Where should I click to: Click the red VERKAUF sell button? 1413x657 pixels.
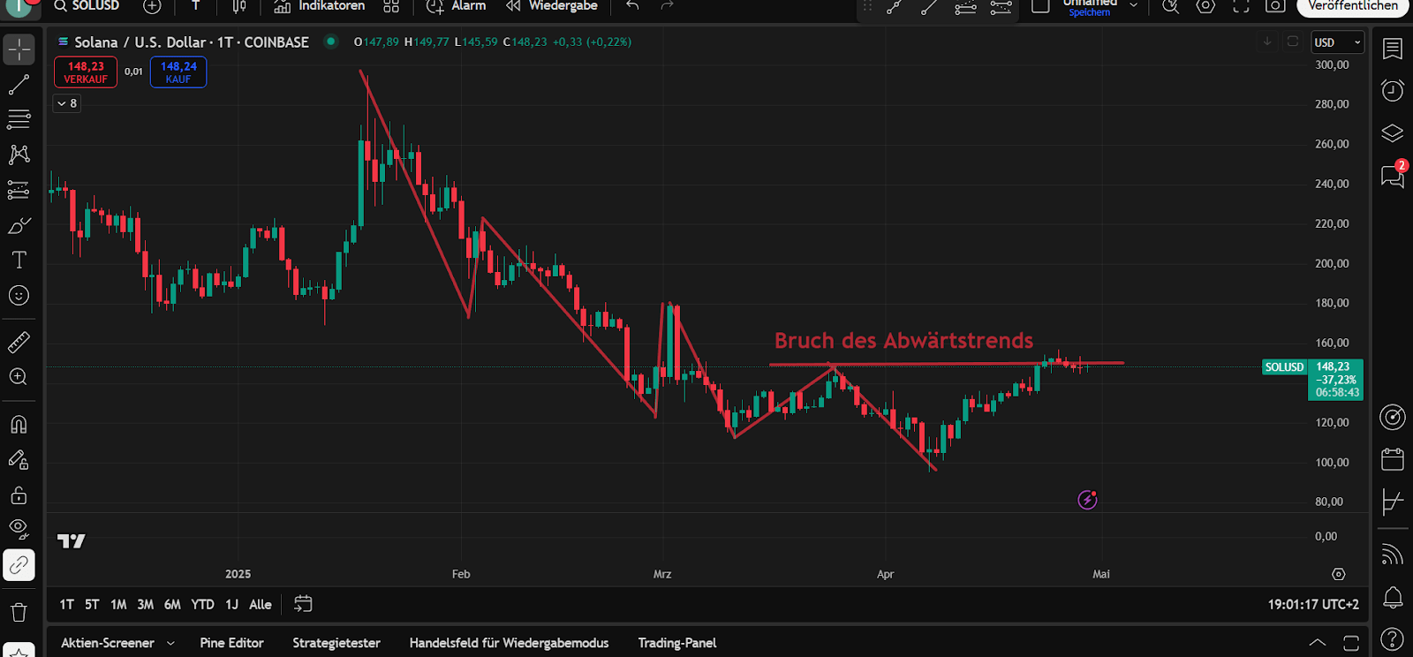86,72
